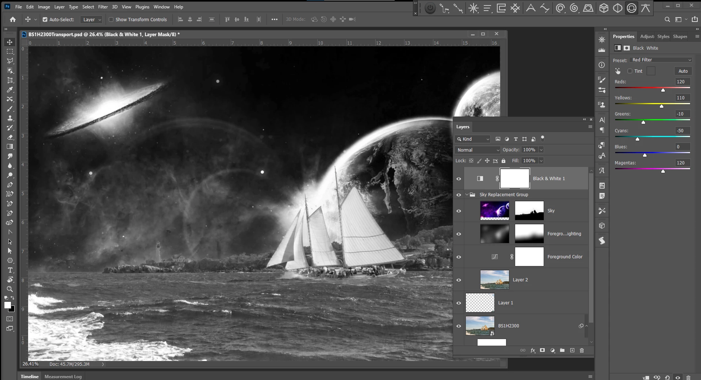Viewport: 701px width, 380px height.
Task: Open the Preset Red Filter dropdown
Action: click(661, 60)
